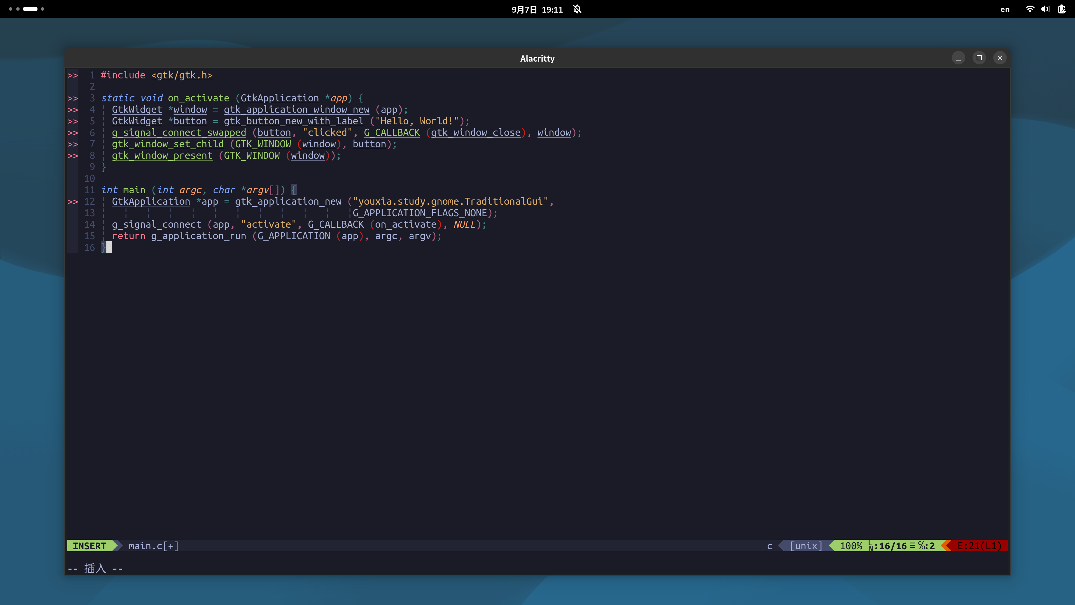
Task: Open the en input language menu
Action: 1005,9
